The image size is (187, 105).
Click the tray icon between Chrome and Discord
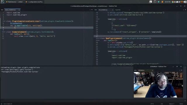click(175, 2)
